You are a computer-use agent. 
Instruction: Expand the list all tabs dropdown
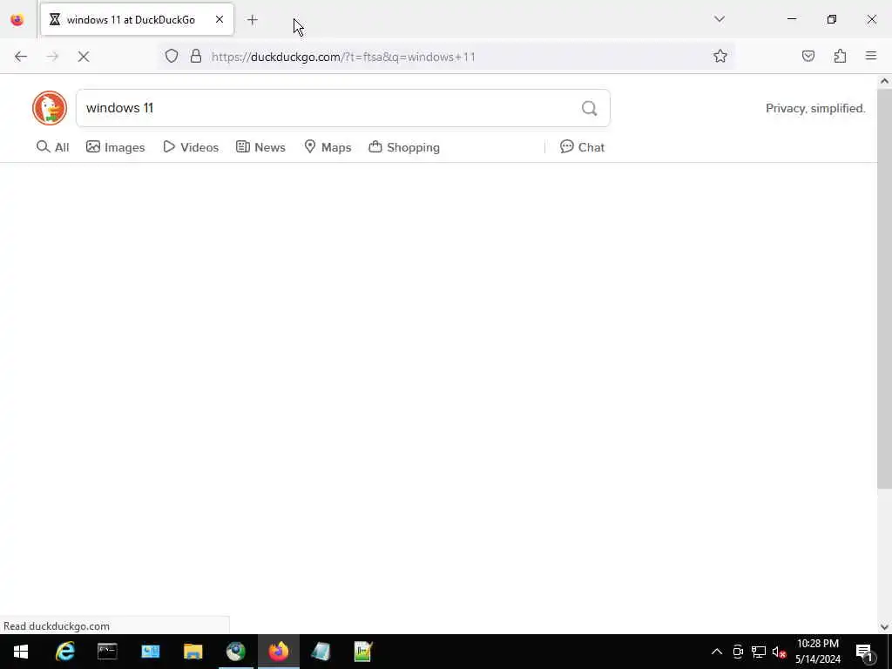click(x=720, y=19)
